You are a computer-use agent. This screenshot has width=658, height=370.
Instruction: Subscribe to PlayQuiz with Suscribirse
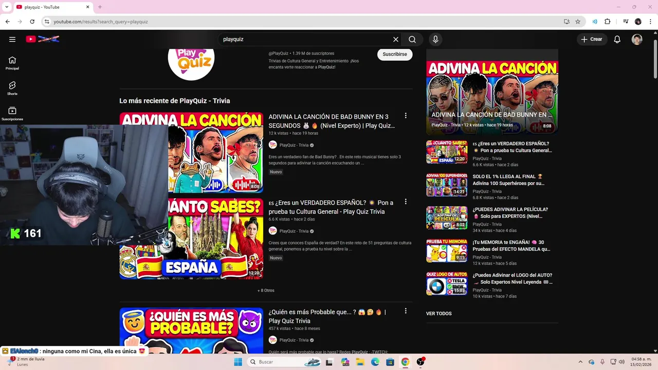395,54
